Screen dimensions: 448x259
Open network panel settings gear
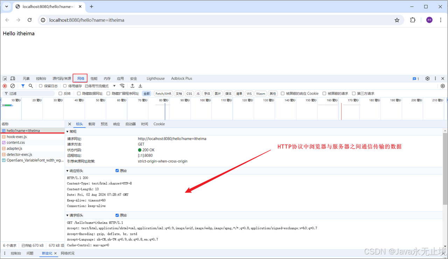(443, 86)
